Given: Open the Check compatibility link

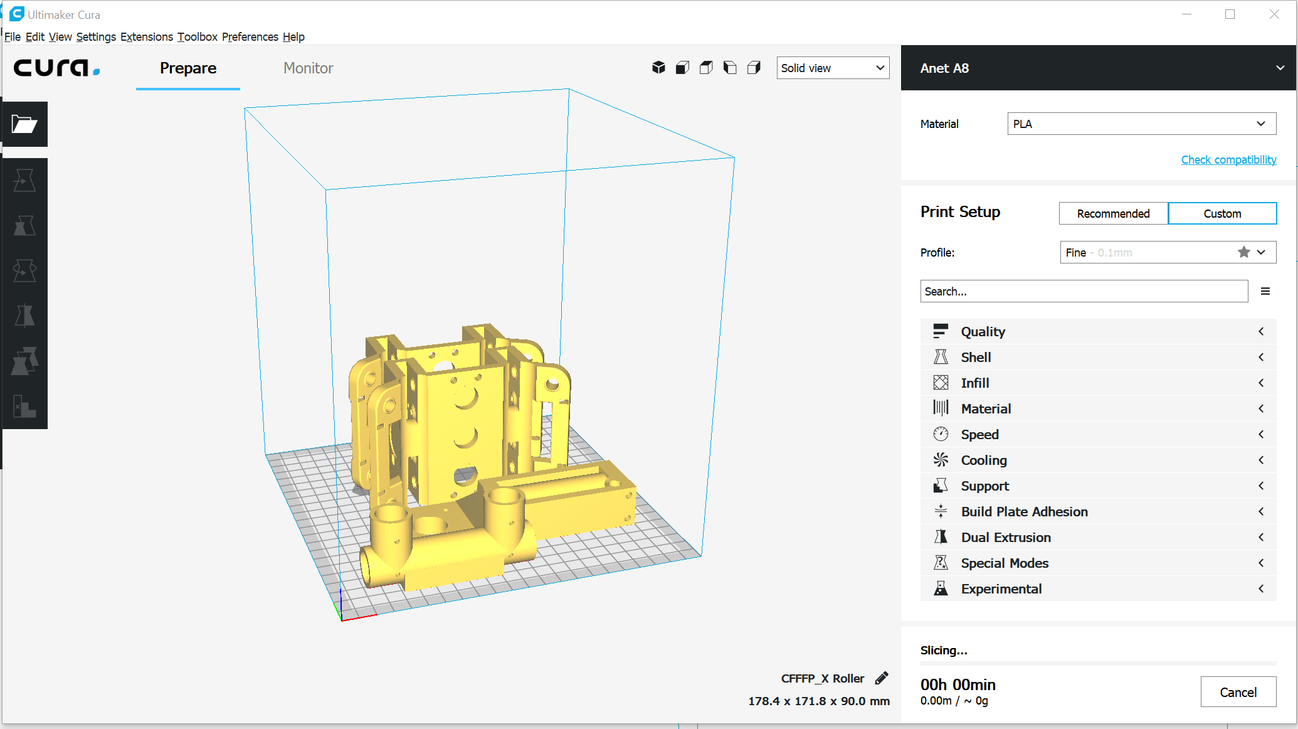Looking at the screenshot, I should (x=1228, y=159).
